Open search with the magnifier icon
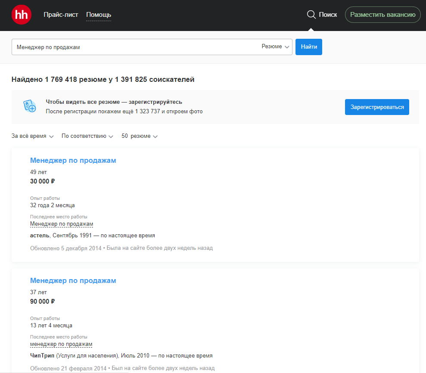 (x=311, y=14)
